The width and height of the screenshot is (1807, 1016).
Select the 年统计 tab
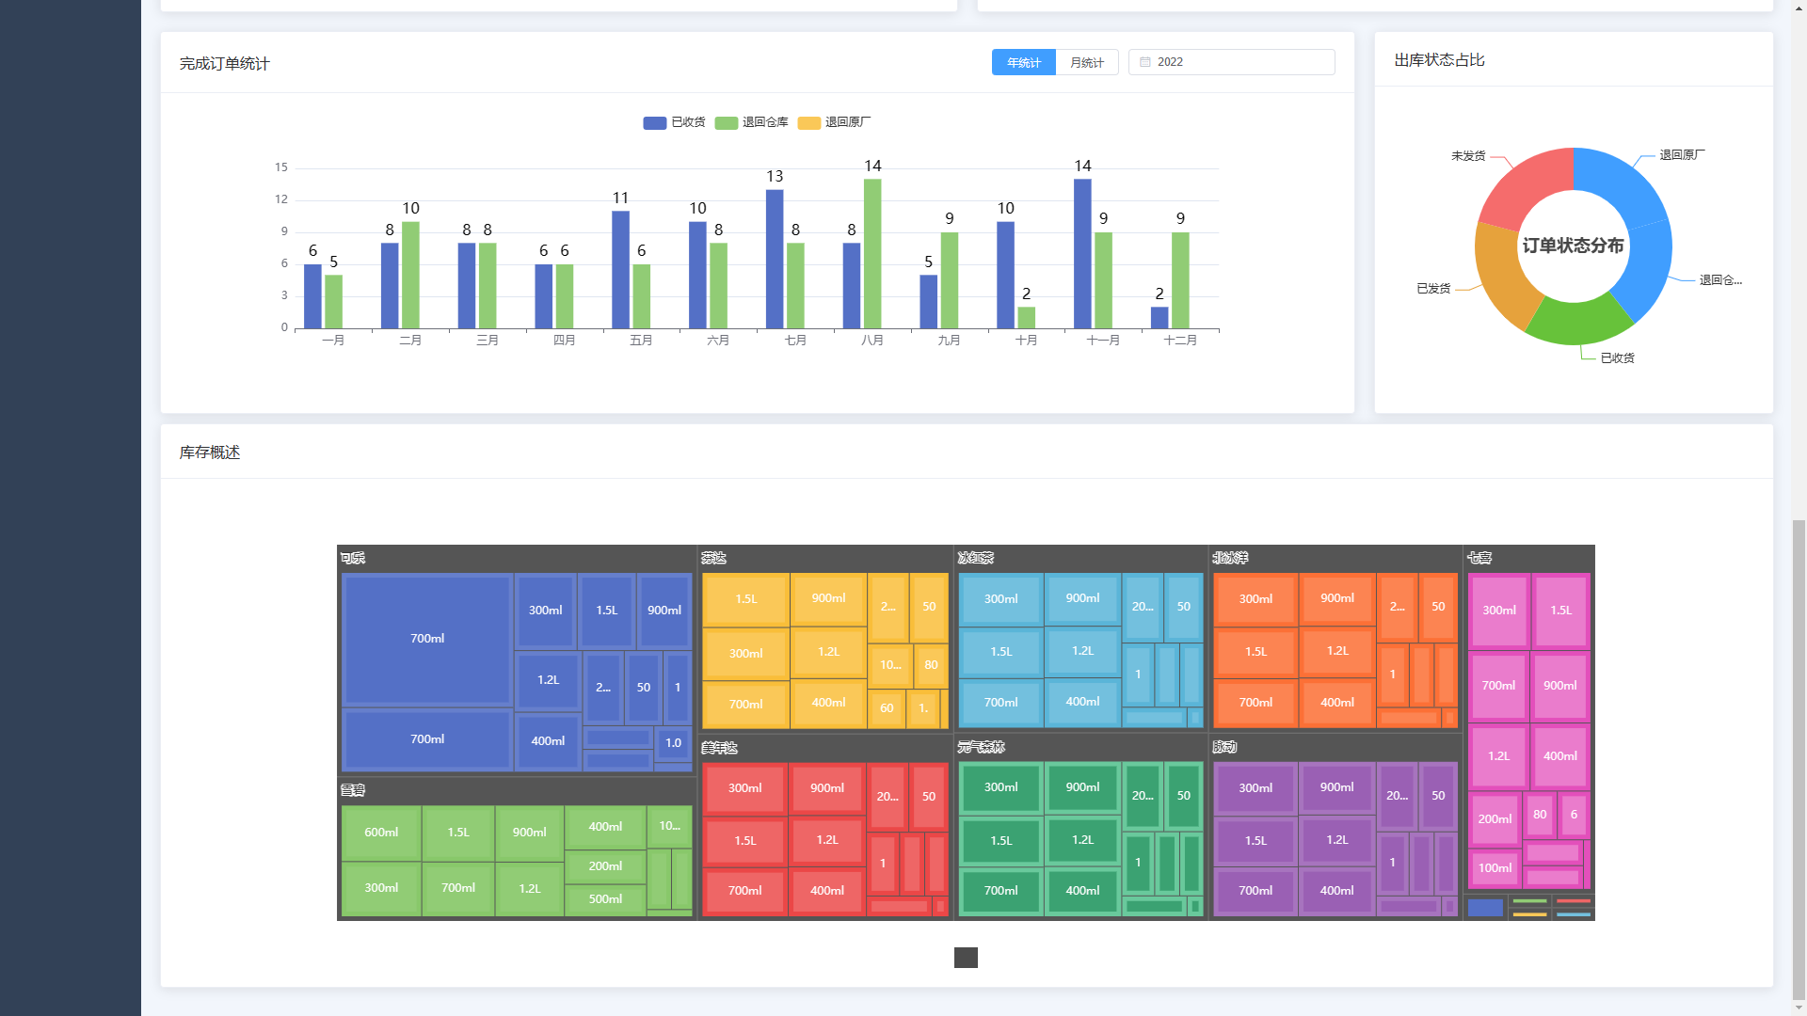click(1023, 61)
